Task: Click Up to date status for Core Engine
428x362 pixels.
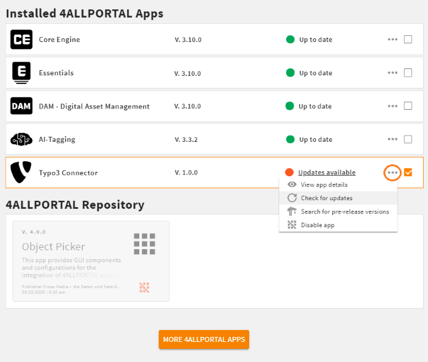Action: click(316, 40)
